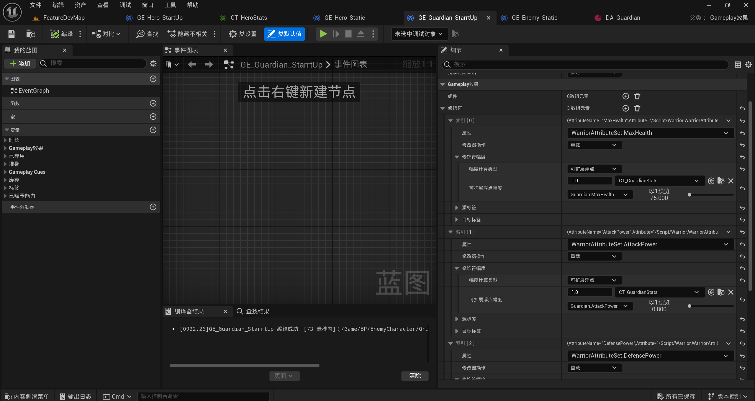Click the Eject button
Image resolution: width=755 pixels, height=401 pixels.
tap(361, 34)
